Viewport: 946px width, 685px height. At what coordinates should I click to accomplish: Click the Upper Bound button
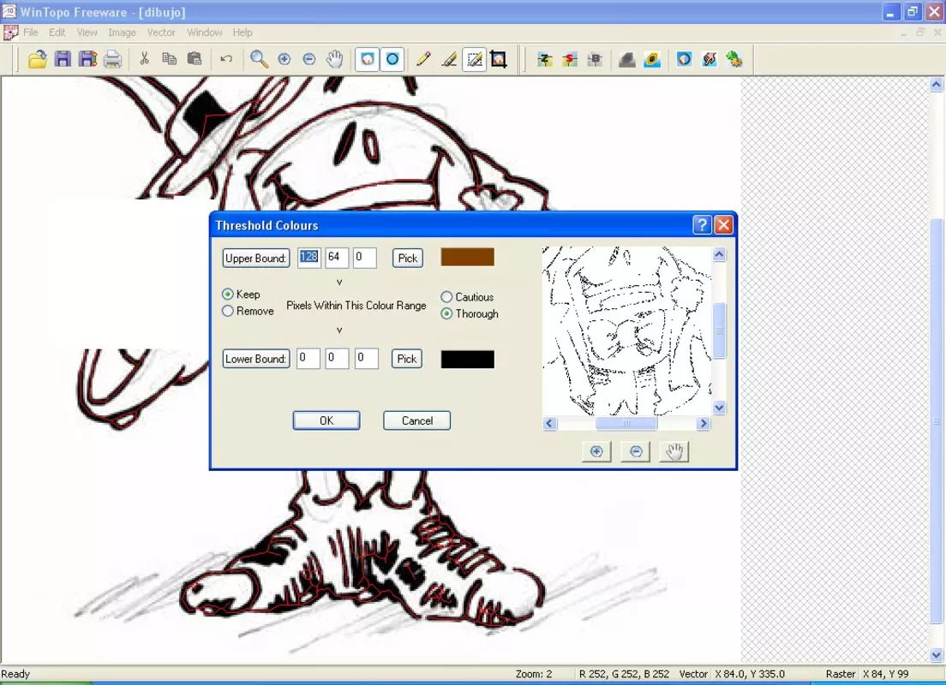pyautogui.click(x=256, y=258)
